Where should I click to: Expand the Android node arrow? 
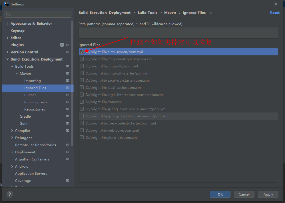pyautogui.click(x=12, y=166)
